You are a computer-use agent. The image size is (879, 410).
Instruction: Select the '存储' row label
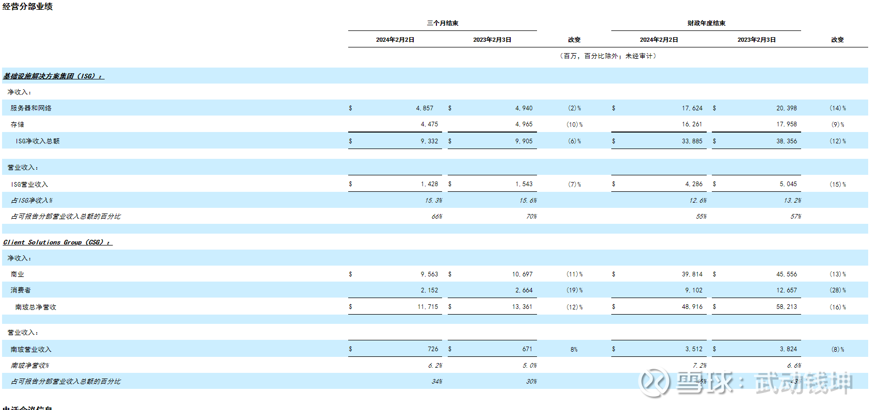click(18, 125)
